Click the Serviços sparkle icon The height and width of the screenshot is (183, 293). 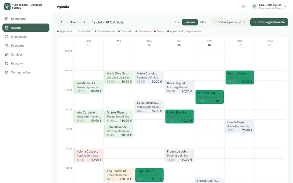(7, 55)
